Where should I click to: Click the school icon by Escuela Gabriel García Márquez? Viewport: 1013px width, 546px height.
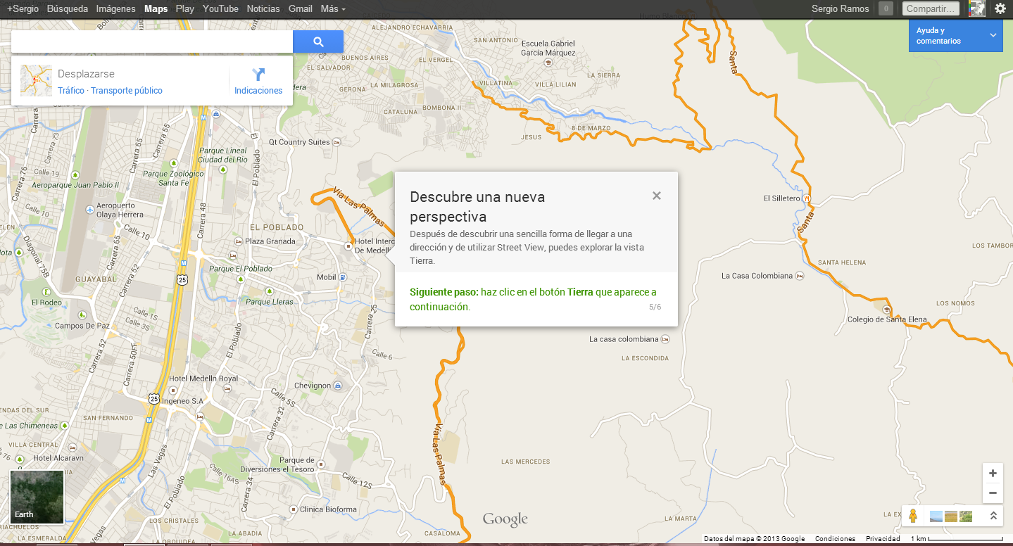coord(548,63)
